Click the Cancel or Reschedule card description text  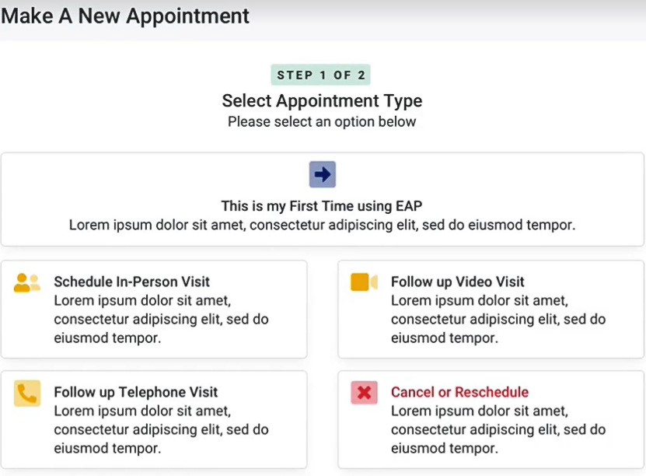pyautogui.click(x=498, y=429)
